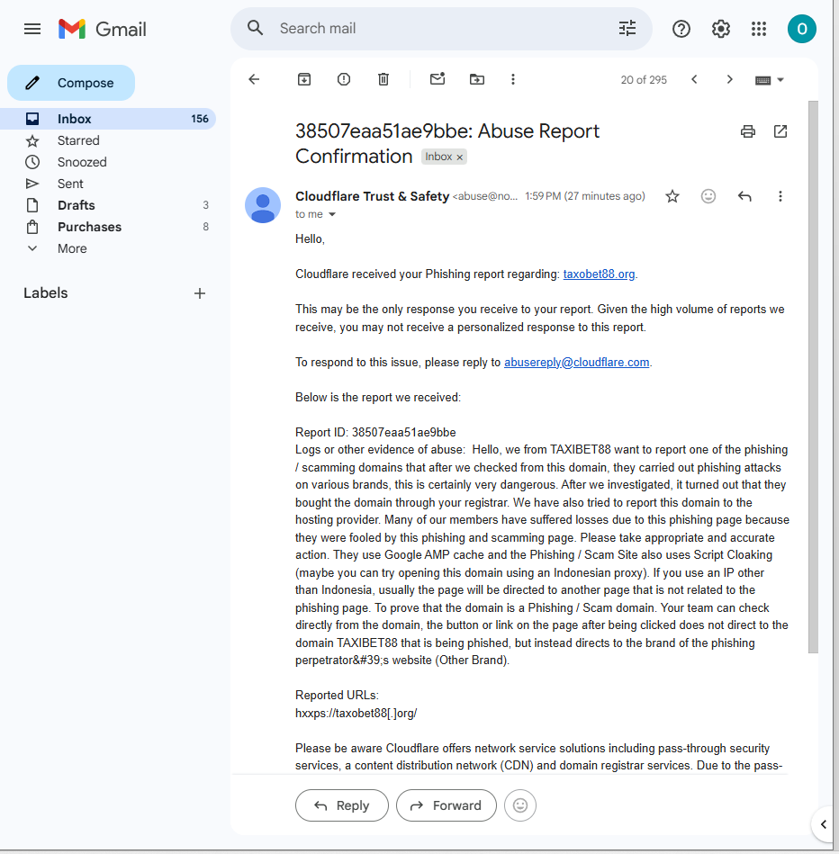Open toolbar More options three dots
Image resolution: width=839 pixels, height=854 pixels.
(x=512, y=79)
